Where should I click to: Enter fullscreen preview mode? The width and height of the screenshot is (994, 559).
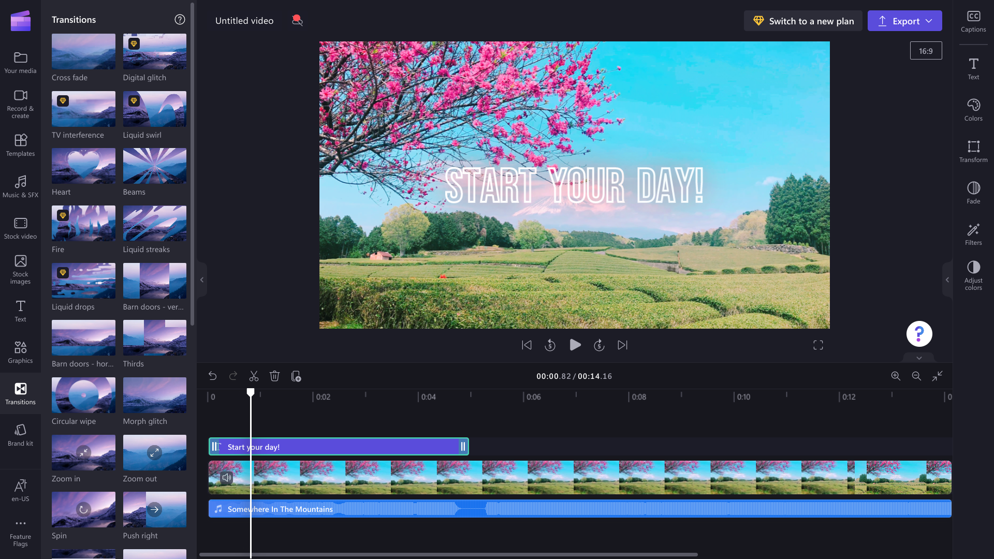tap(818, 345)
